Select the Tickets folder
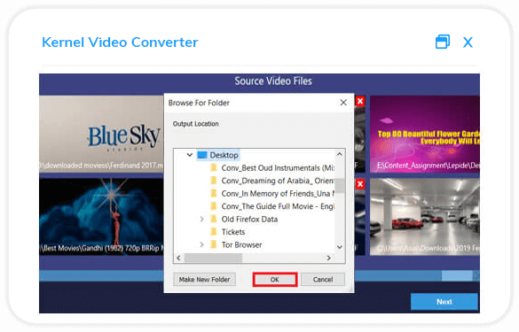This screenshot has height=332, width=519. click(233, 232)
